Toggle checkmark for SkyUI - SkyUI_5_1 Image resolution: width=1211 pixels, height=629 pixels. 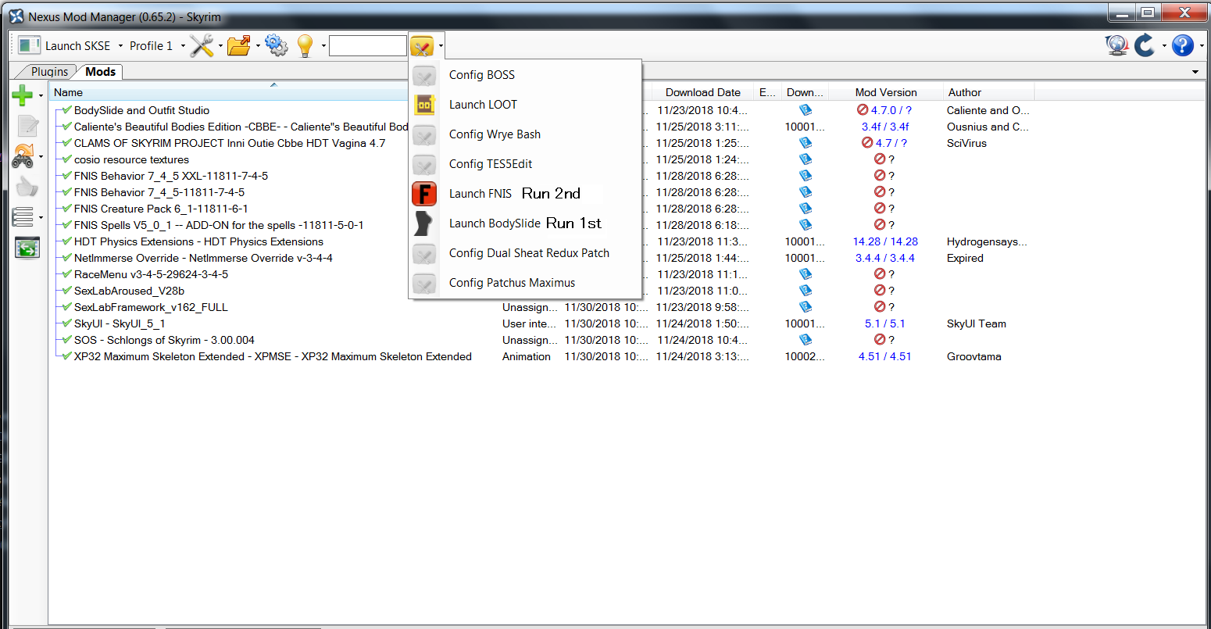66,323
